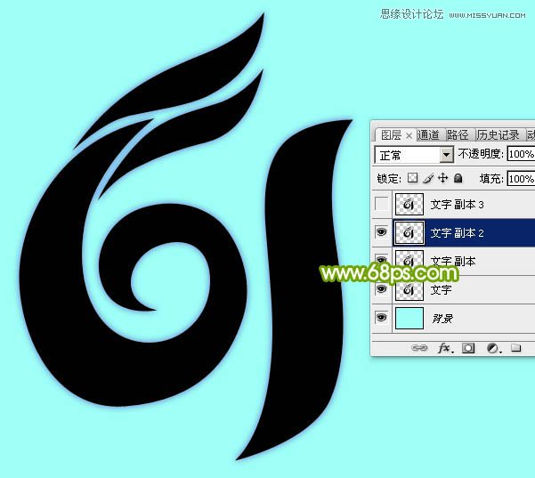Viewport: 535px width, 478px height.
Task: Switch to the 路径 (Paths) tab
Action: [x=458, y=135]
